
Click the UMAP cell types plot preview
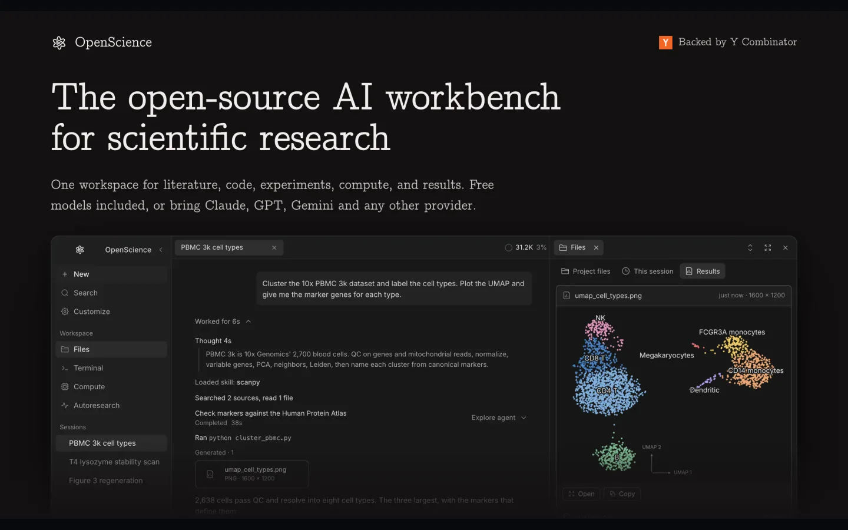[x=674, y=395]
